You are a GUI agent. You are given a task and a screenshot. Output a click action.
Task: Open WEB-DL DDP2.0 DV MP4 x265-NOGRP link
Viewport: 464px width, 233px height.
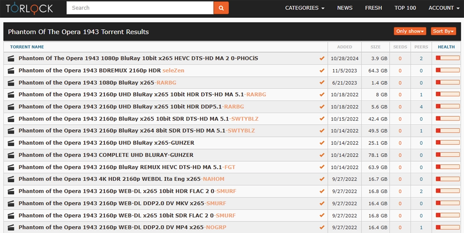[x=123, y=227]
